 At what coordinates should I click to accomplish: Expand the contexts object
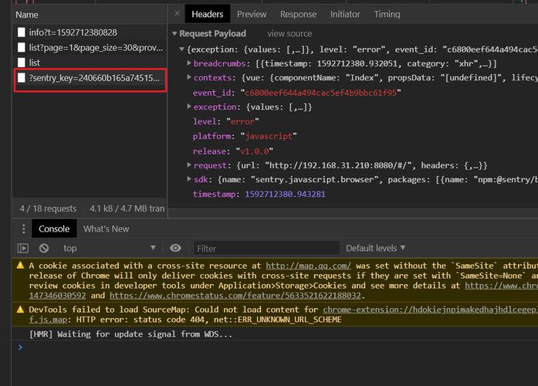(x=189, y=77)
